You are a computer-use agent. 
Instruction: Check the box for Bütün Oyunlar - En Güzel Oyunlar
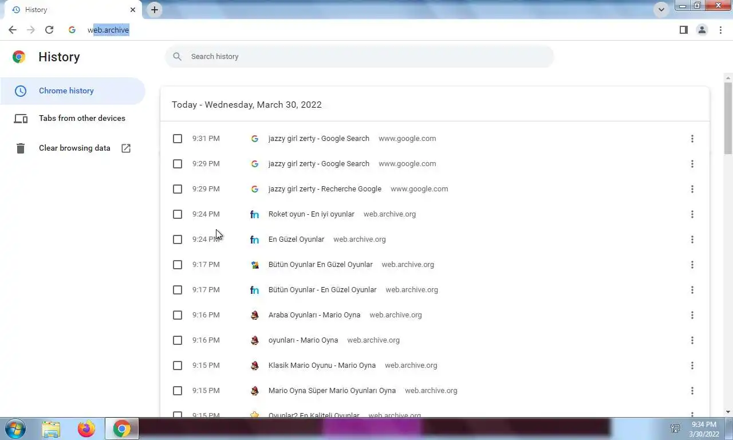178,290
